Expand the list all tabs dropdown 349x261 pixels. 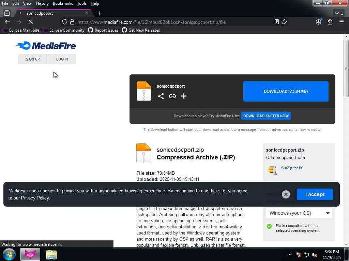(x=339, y=13)
